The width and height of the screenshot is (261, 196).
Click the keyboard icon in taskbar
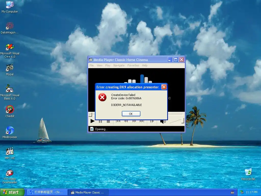pos(232,192)
